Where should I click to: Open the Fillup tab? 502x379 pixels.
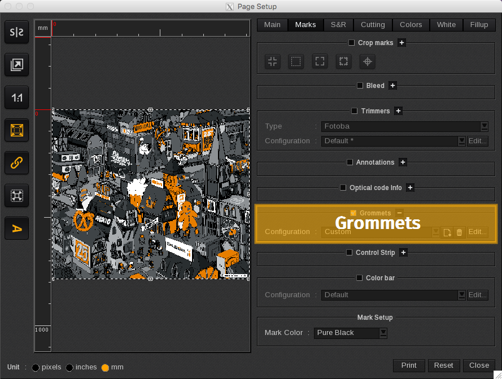479,25
